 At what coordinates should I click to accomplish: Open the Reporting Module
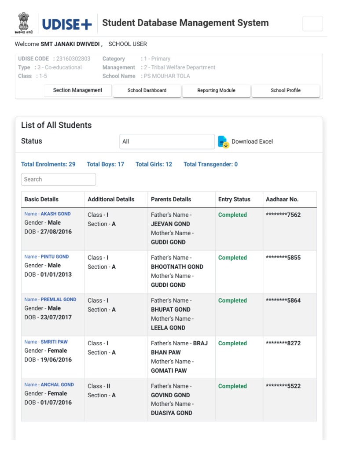216,91
